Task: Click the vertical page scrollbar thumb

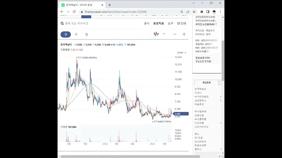Action: pos(223,61)
